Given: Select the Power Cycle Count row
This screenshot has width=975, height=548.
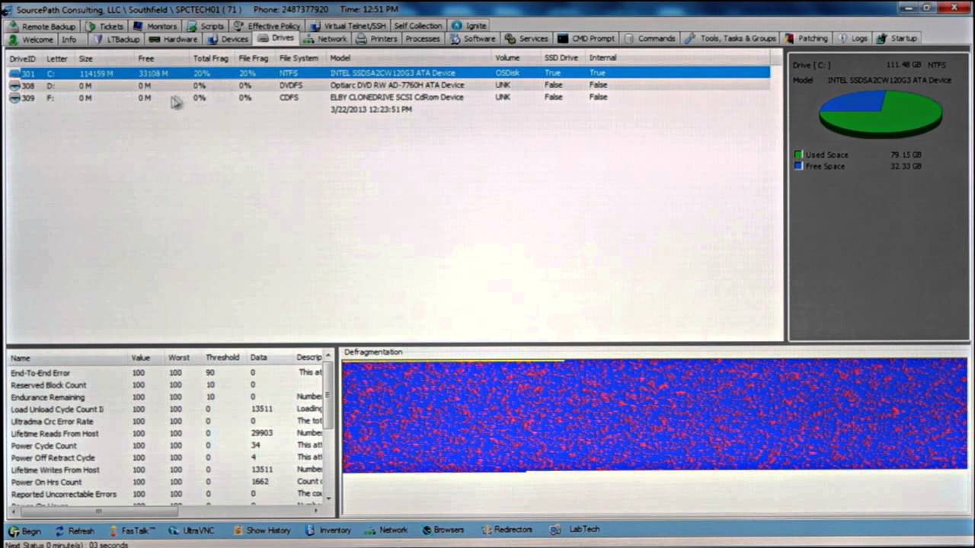Looking at the screenshot, I should click(x=166, y=445).
